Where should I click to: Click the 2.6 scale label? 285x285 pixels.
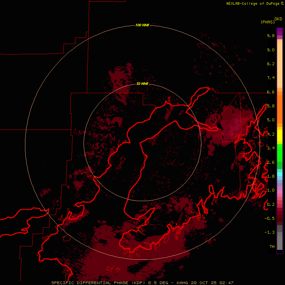click(271, 162)
